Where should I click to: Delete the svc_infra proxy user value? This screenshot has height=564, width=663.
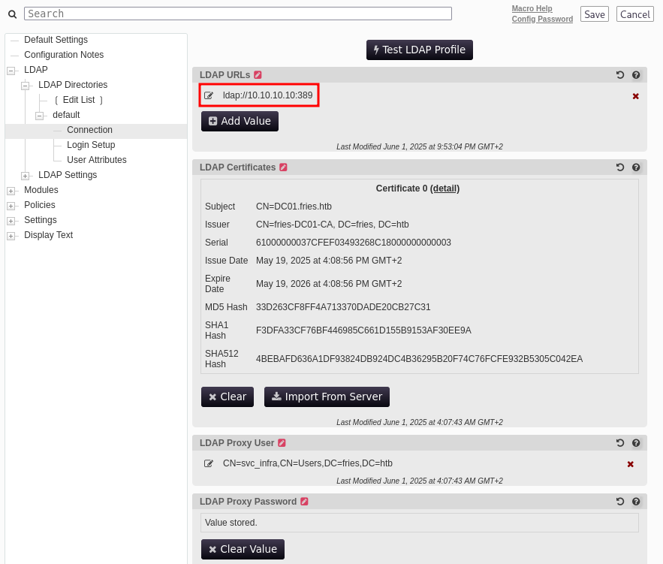coord(631,464)
